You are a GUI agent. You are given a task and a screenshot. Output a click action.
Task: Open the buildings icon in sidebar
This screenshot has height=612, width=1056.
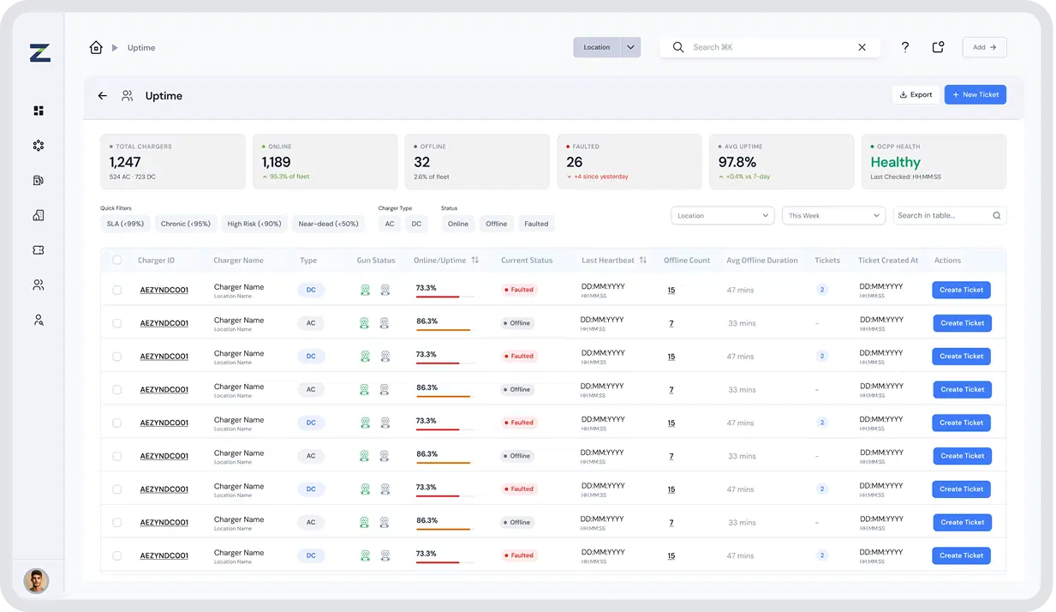39,215
